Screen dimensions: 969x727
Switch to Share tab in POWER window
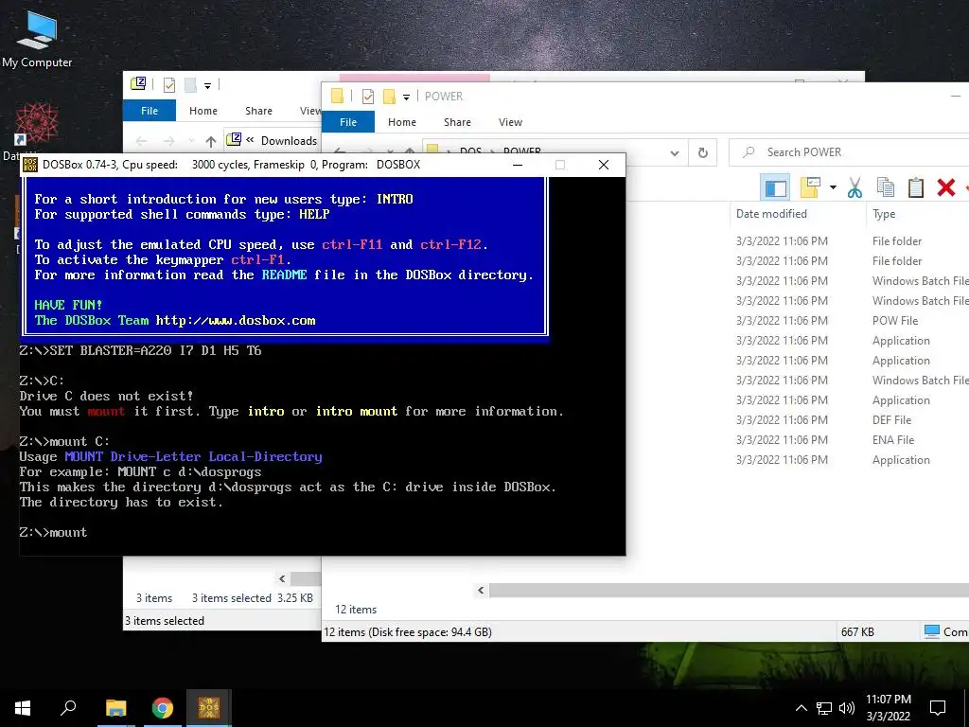(x=457, y=122)
